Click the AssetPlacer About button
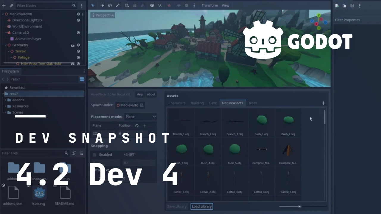381x214 pixels. (x=151, y=94)
